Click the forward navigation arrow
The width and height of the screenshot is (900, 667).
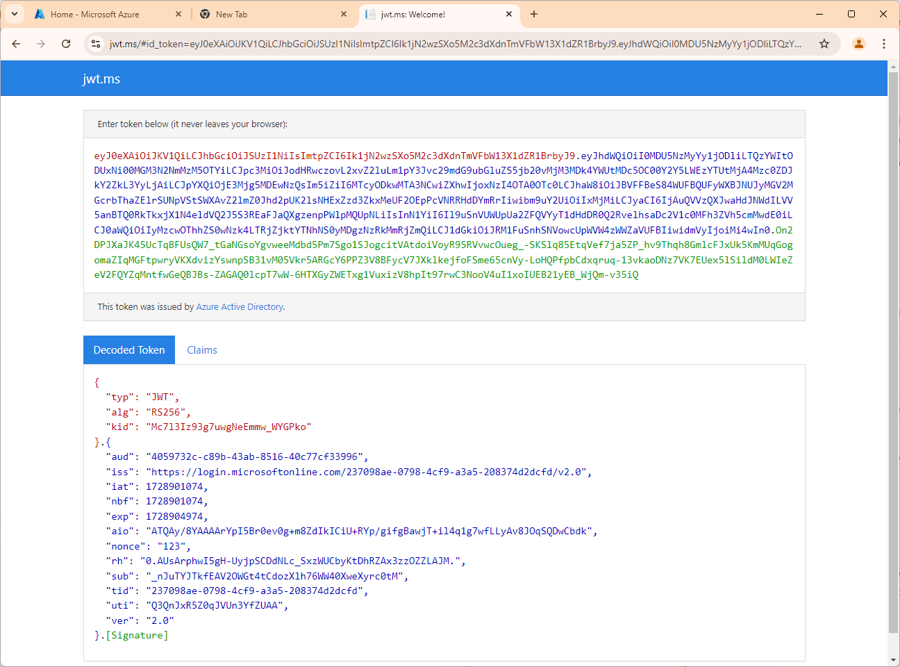coord(41,44)
